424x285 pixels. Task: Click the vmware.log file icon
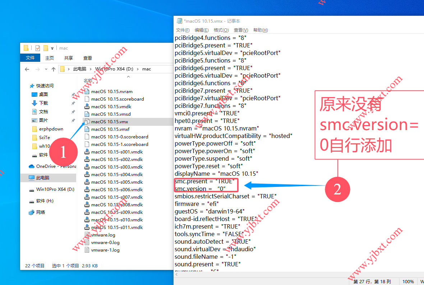click(87, 235)
